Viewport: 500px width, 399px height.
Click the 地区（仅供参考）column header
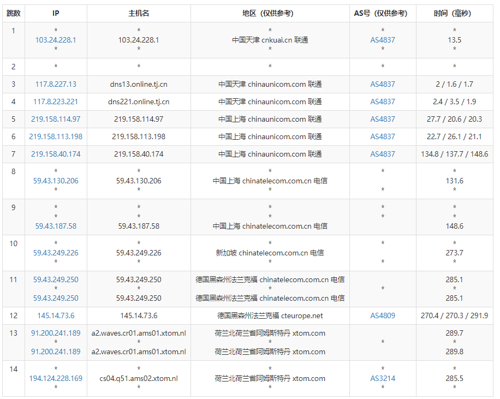[269, 13]
